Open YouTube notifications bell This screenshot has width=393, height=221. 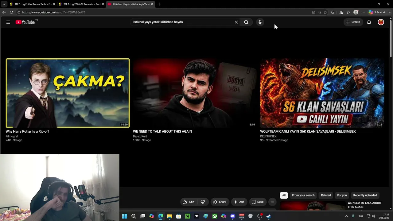(369, 22)
